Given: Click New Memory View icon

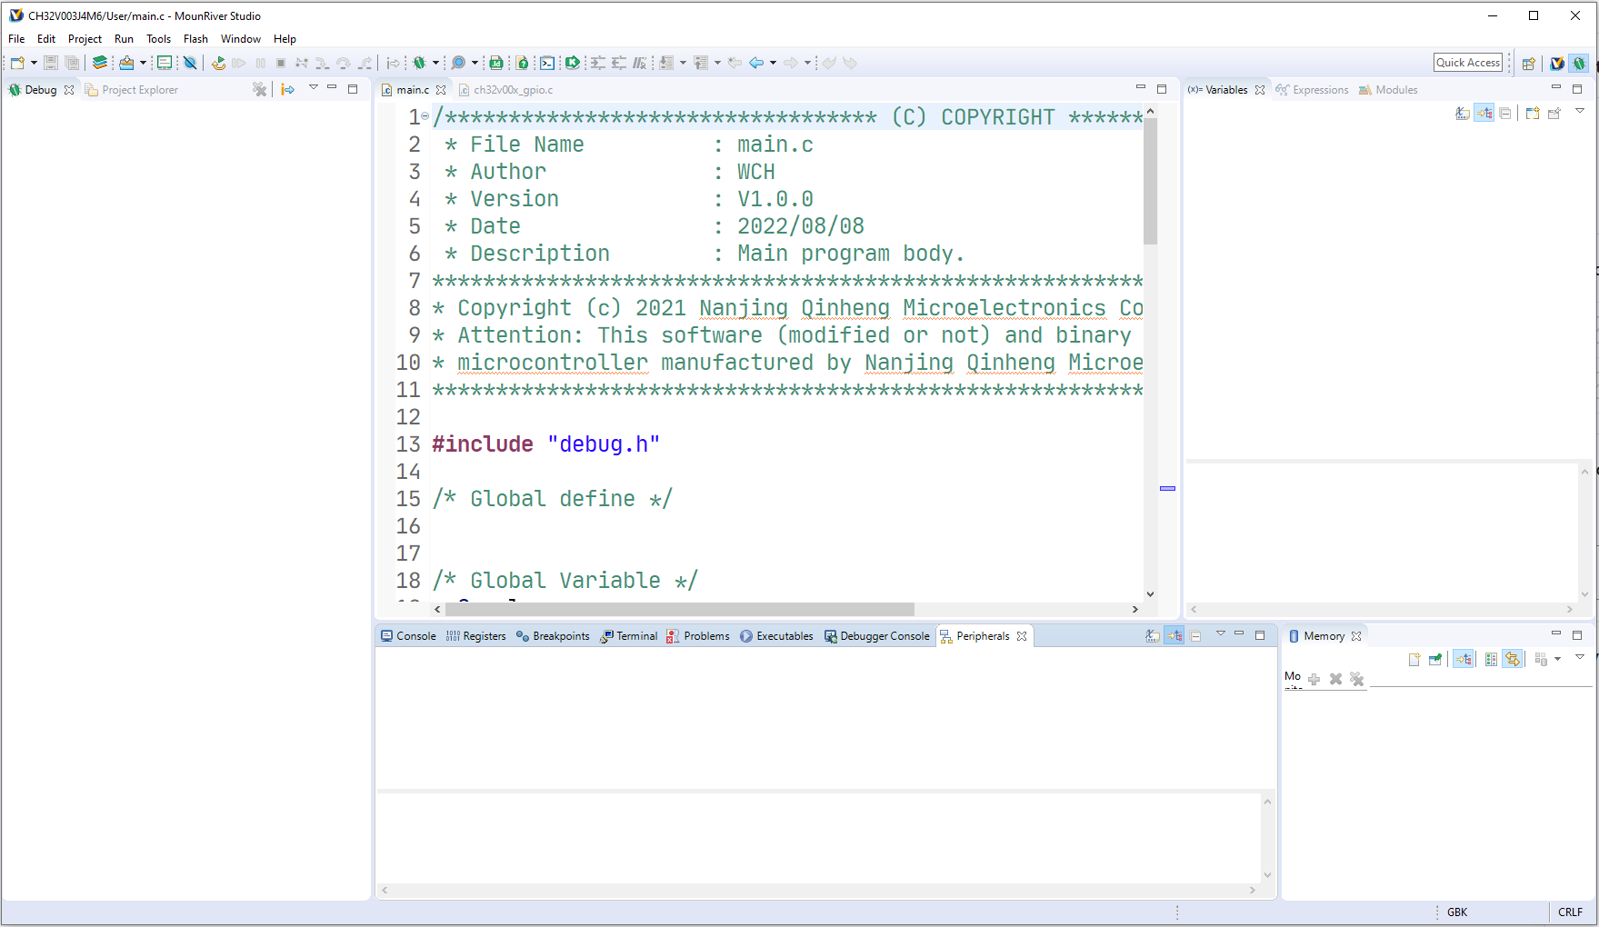Looking at the screenshot, I should pyautogui.click(x=1414, y=659).
